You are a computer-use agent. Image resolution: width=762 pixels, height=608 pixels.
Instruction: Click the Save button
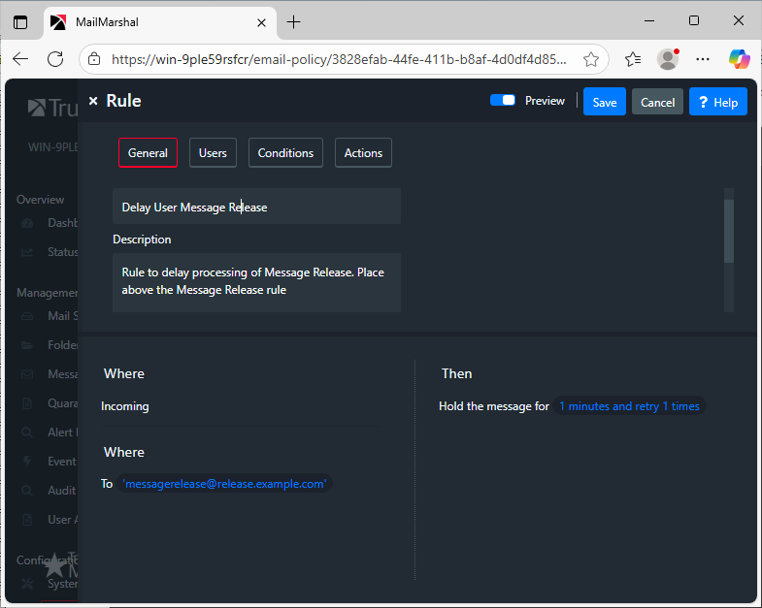click(604, 102)
